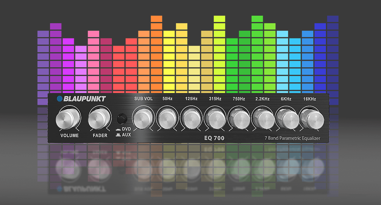Click the EQ 700 model text
381x205 pixels.
click(214, 138)
